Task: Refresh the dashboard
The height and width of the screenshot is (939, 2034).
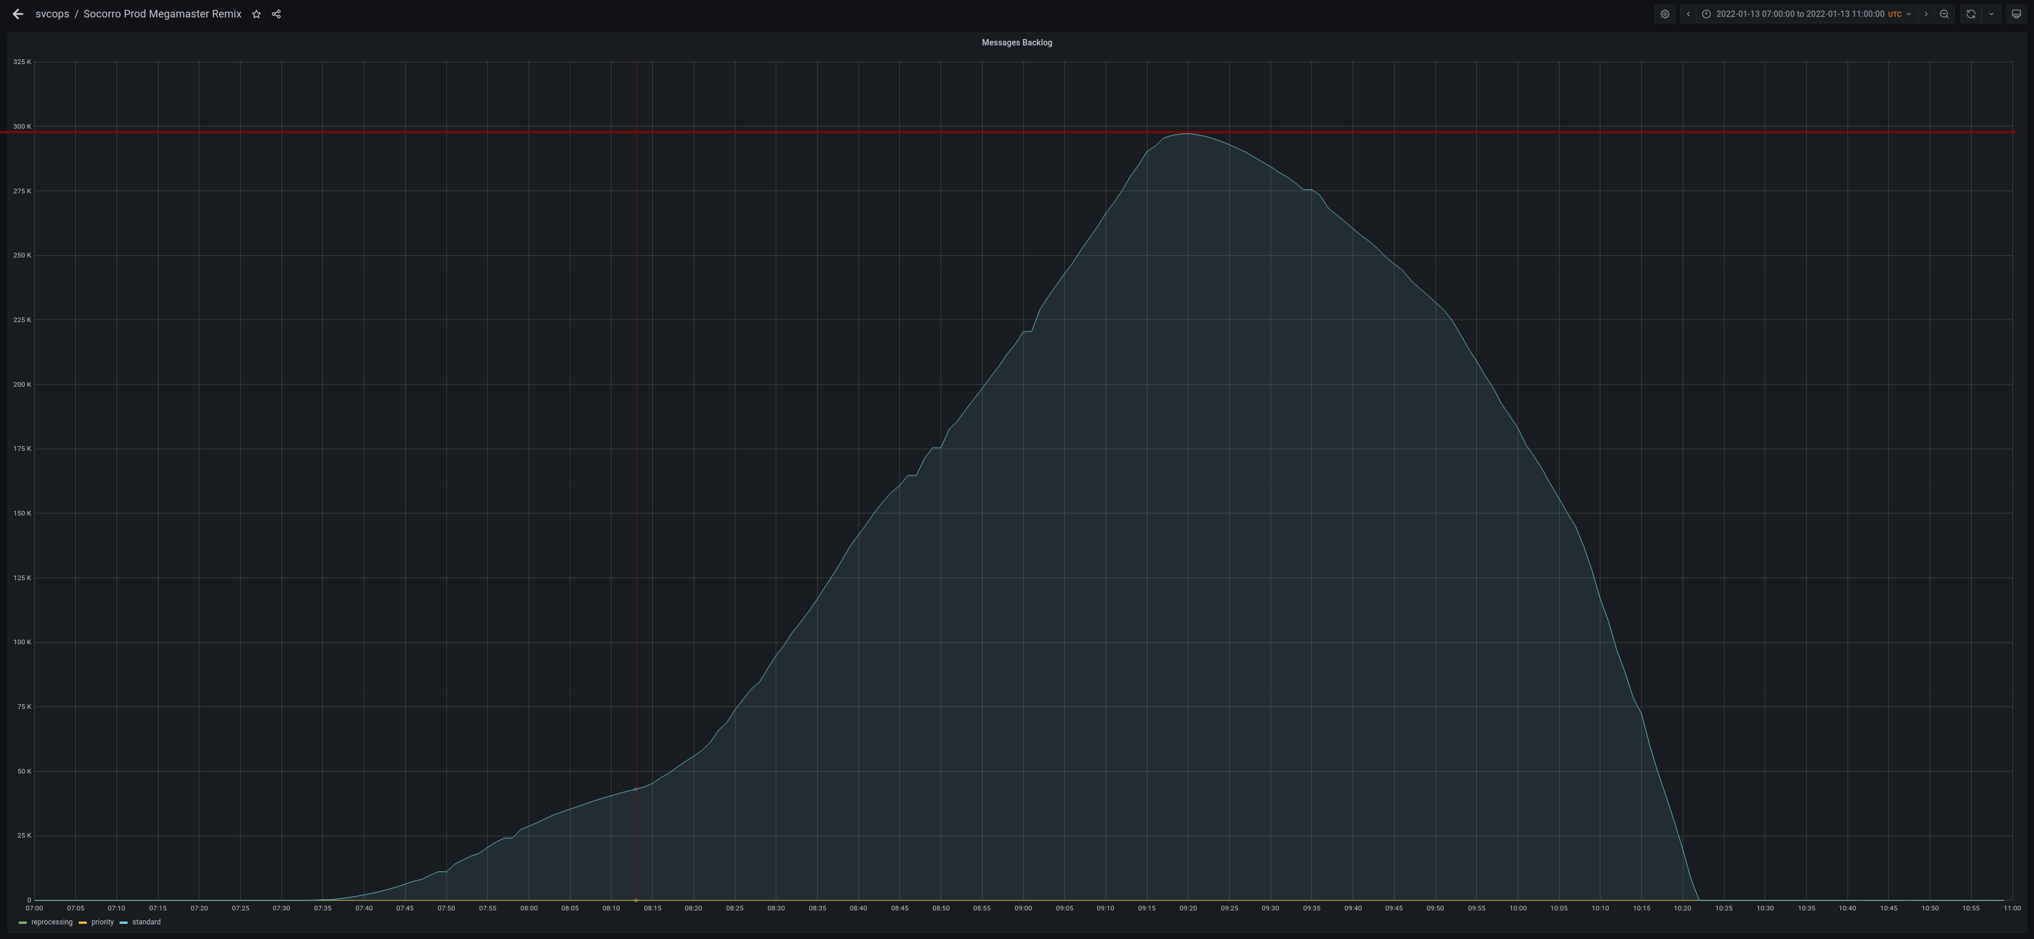Action: (x=1971, y=14)
